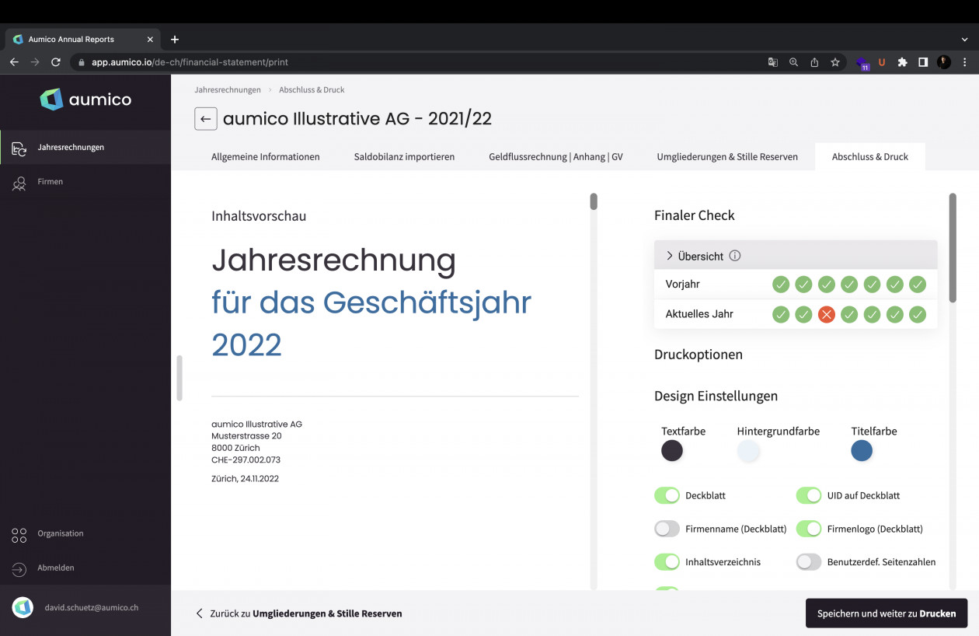Click Abmelden to log out
979x636 pixels.
pos(55,568)
